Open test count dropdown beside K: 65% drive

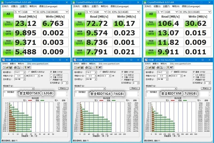click(18, 12)
